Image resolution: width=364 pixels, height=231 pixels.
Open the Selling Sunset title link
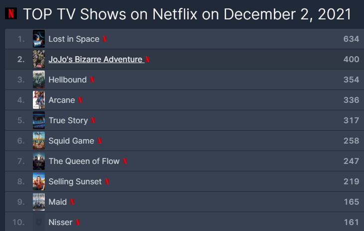click(x=75, y=182)
